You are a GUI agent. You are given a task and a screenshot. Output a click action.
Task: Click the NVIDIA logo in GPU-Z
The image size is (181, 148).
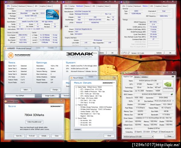(x=168, y=85)
